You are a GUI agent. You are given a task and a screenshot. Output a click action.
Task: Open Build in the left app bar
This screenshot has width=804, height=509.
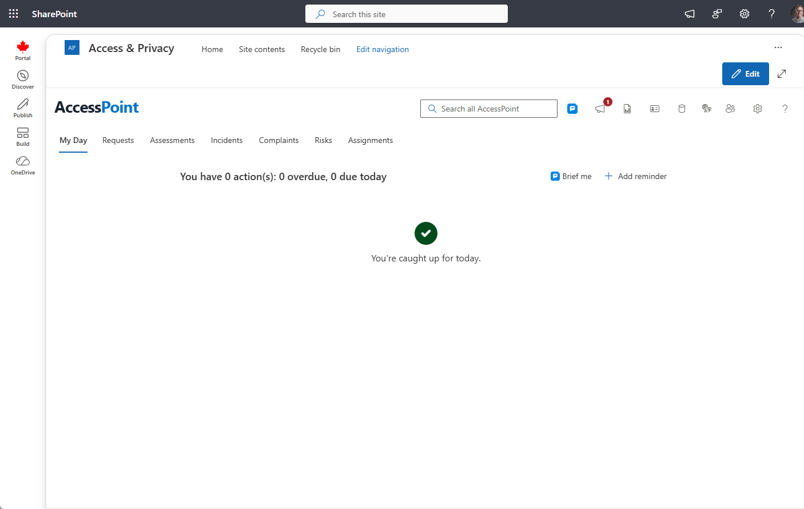(23, 137)
